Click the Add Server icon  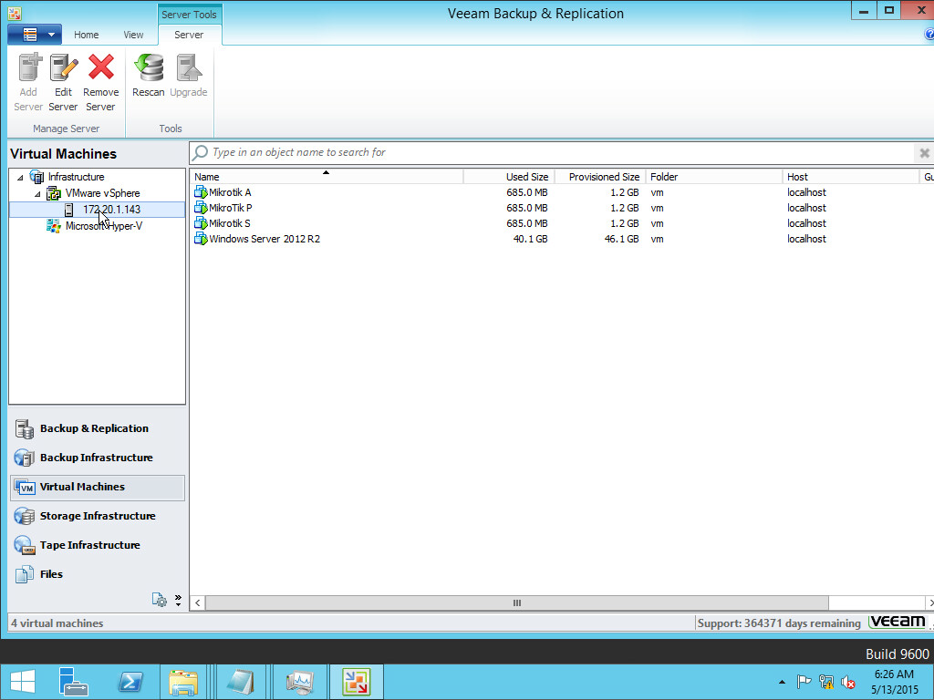pos(29,67)
